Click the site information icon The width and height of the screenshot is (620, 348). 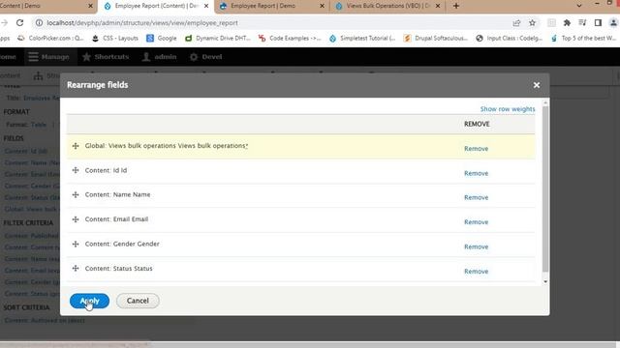39,23
